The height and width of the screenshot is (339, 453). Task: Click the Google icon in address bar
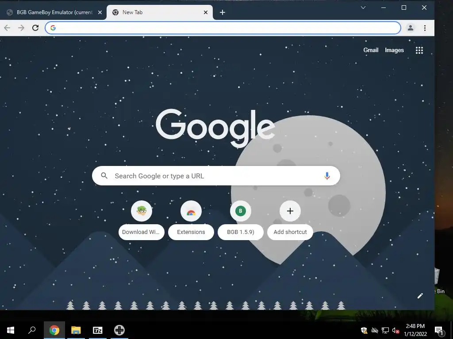[53, 28]
